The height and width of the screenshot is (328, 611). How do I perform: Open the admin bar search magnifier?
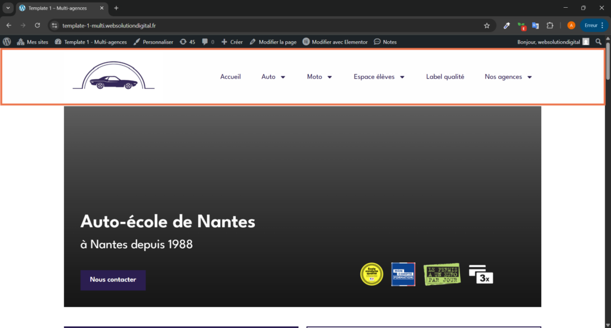coord(598,42)
